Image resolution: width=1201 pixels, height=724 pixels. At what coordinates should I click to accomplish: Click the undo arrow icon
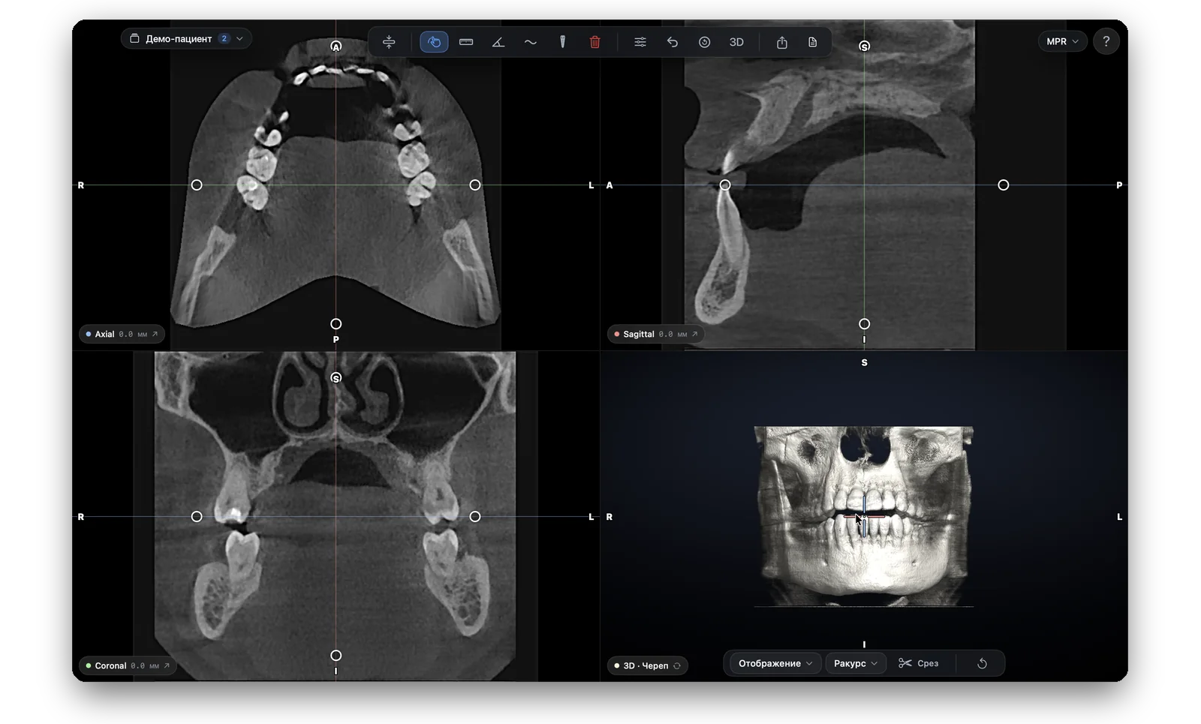point(673,42)
